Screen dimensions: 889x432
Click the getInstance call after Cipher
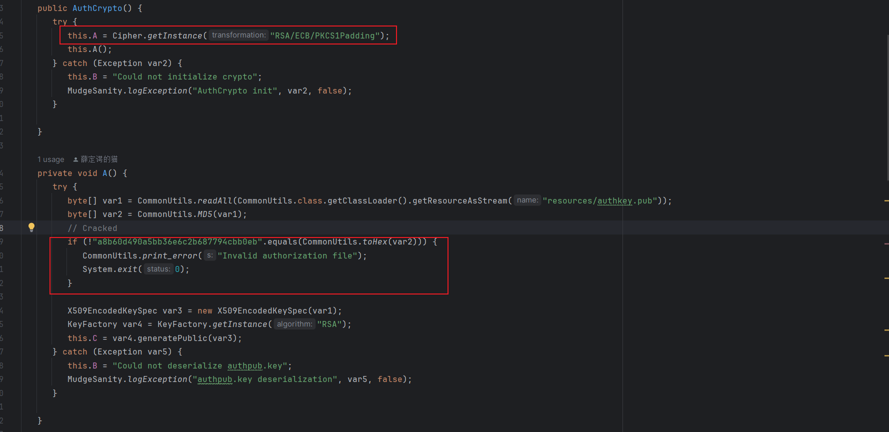174,35
